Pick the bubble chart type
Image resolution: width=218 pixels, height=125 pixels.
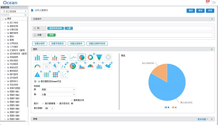pyautogui.click(x=64, y=66)
